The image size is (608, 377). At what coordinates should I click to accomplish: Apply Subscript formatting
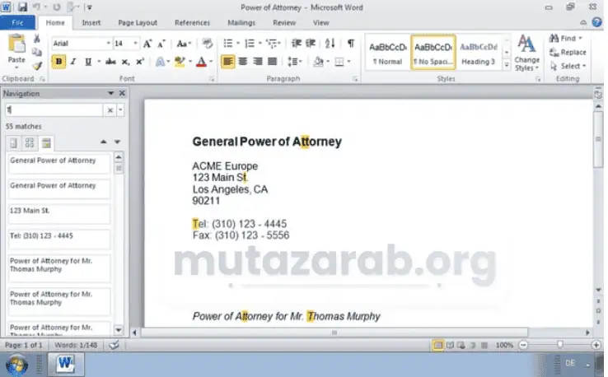click(x=125, y=62)
